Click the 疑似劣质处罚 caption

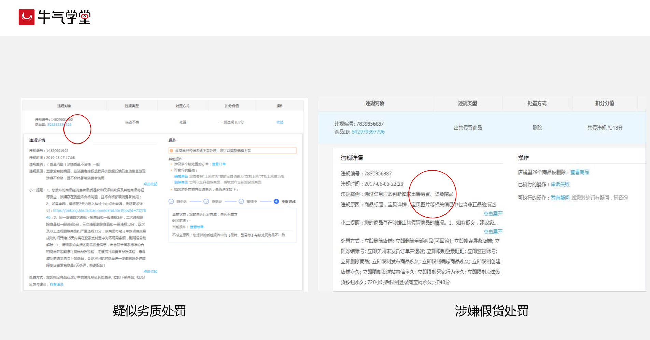point(149,311)
